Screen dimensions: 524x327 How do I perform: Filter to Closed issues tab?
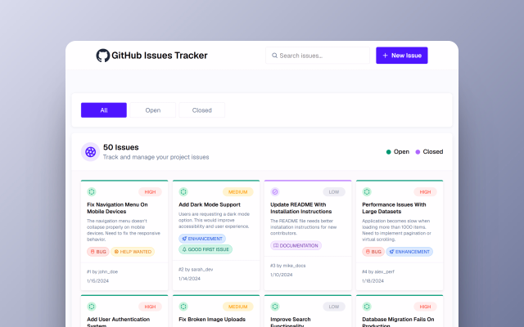pyautogui.click(x=202, y=110)
